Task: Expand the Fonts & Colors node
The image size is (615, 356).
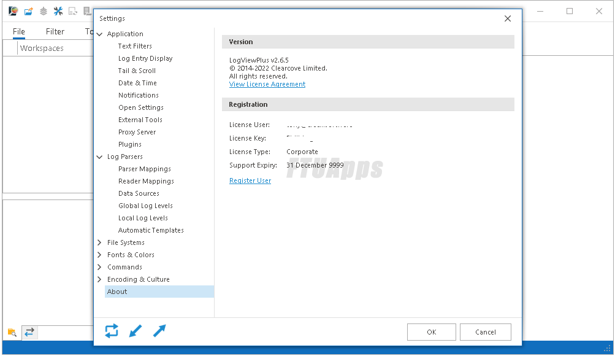Action: point(99,255)
